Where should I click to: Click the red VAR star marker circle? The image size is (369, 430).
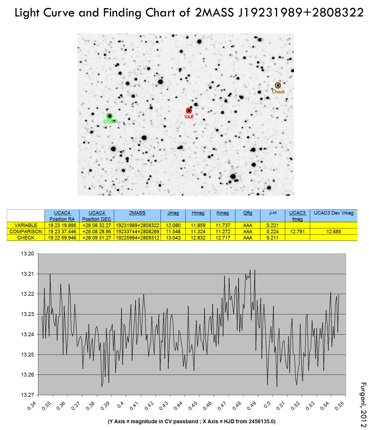pos(189,111)
